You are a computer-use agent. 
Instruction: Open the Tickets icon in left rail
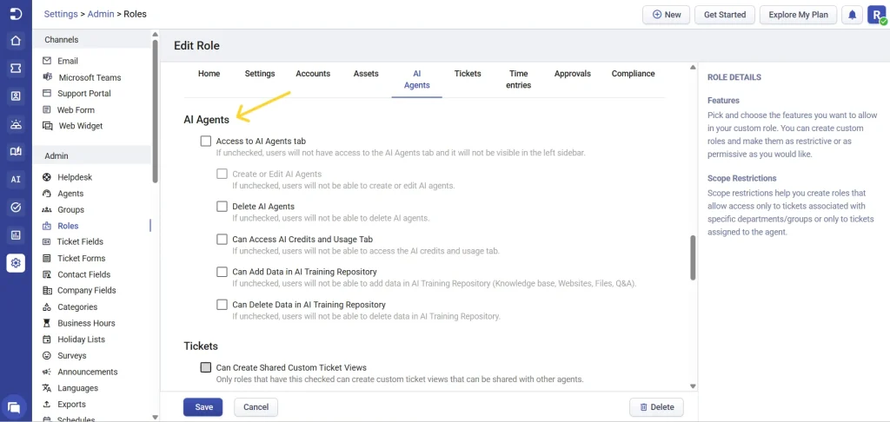(16, 68)
